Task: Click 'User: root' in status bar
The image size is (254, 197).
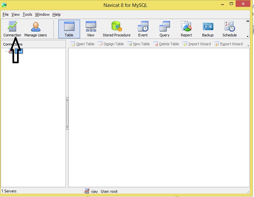Action: [109, 191]
